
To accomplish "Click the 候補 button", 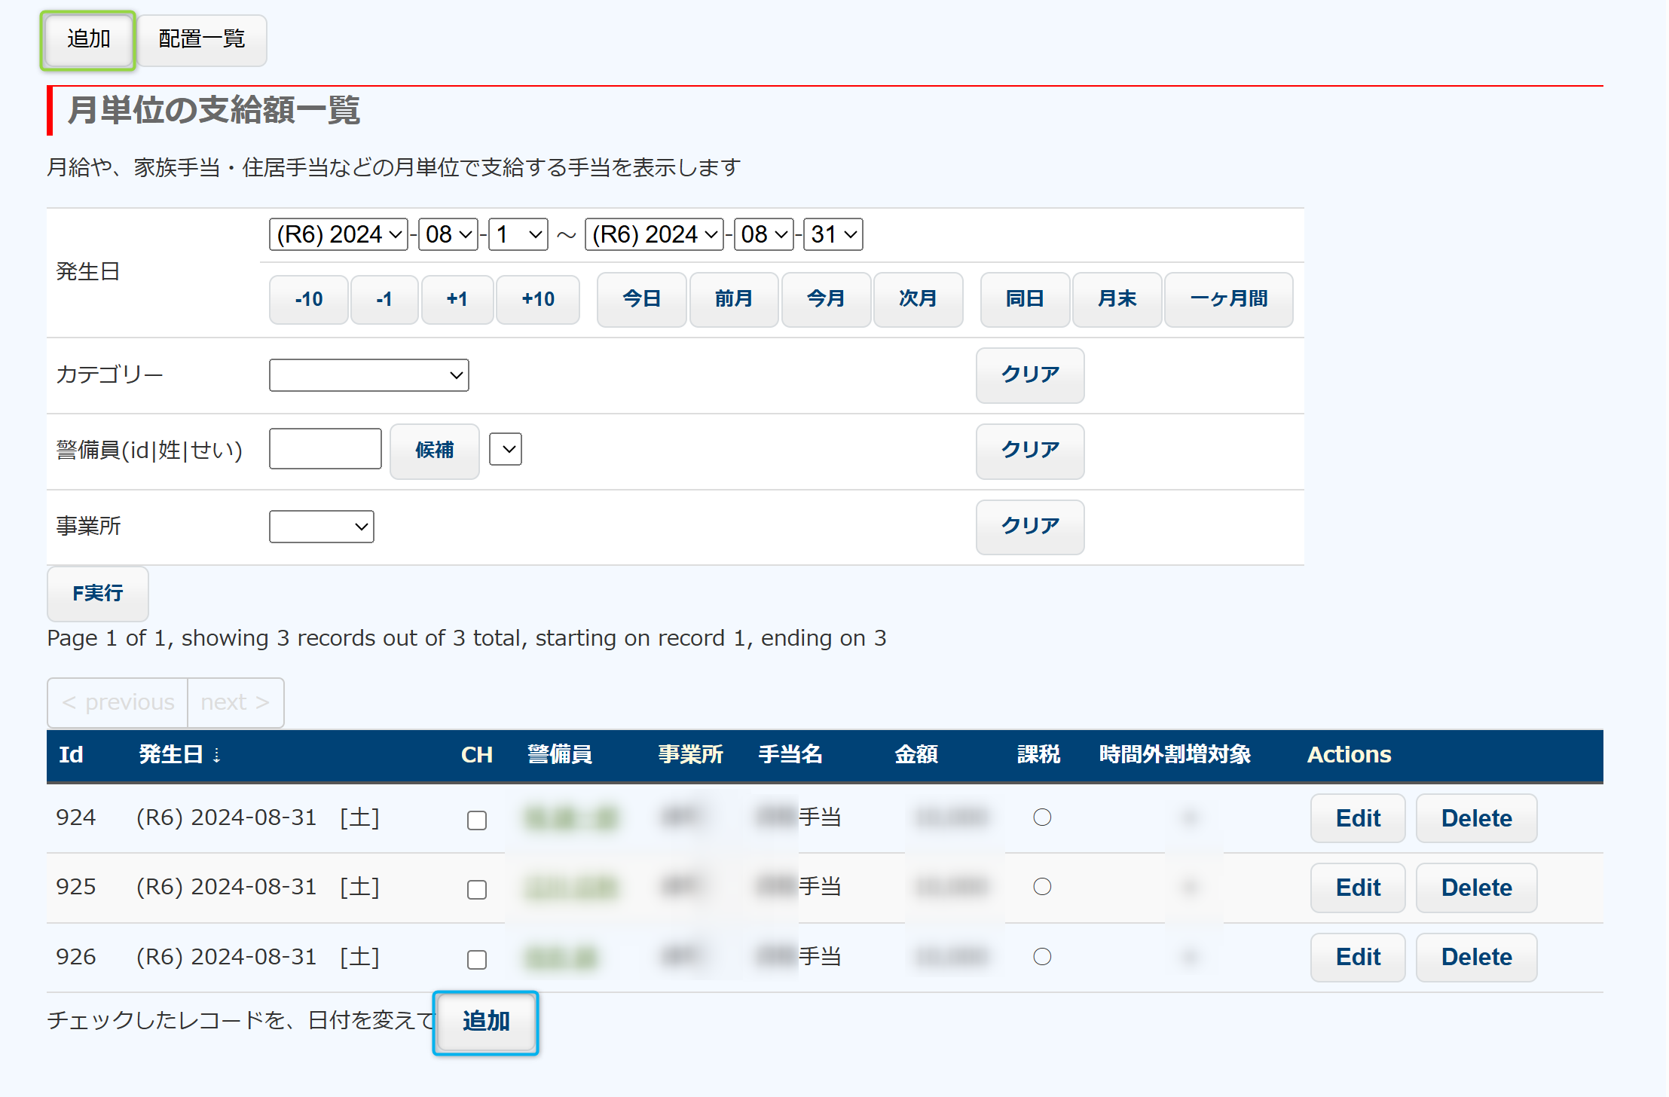I will 434,451.
